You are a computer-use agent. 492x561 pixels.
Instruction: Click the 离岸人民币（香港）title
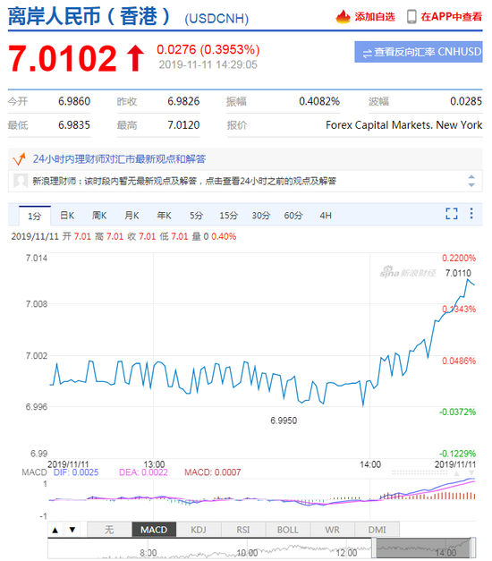(89, 17)
